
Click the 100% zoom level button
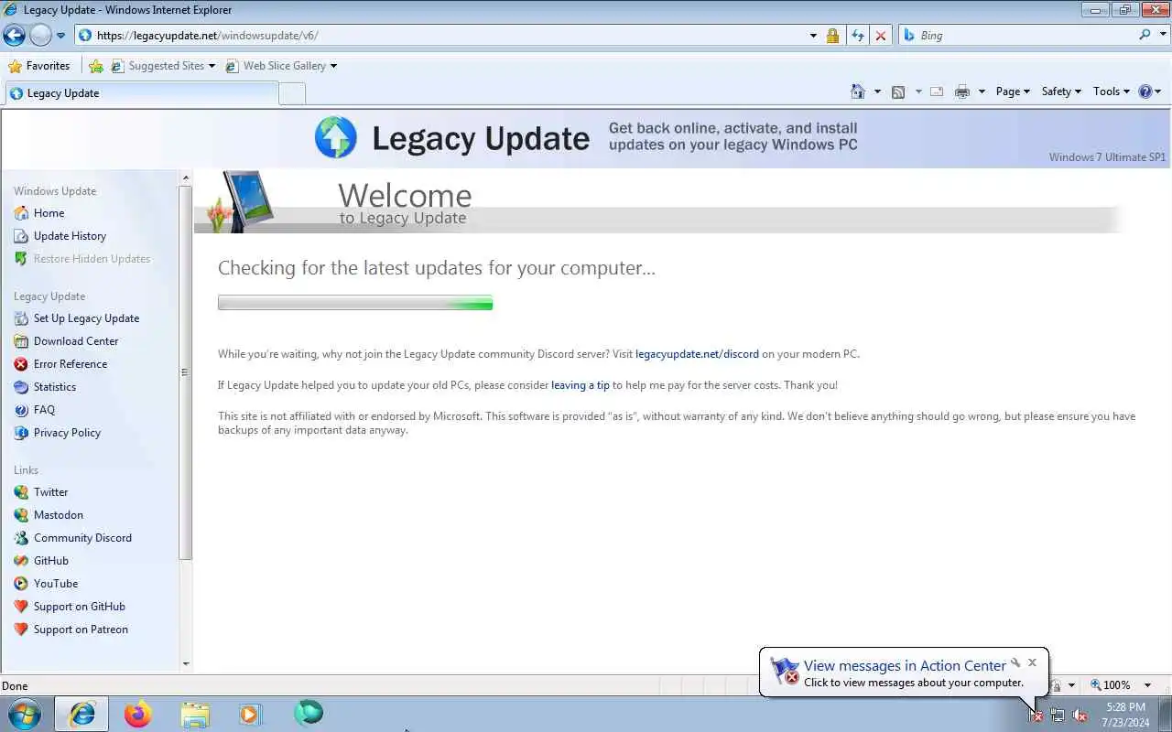tap(1110, 685)
